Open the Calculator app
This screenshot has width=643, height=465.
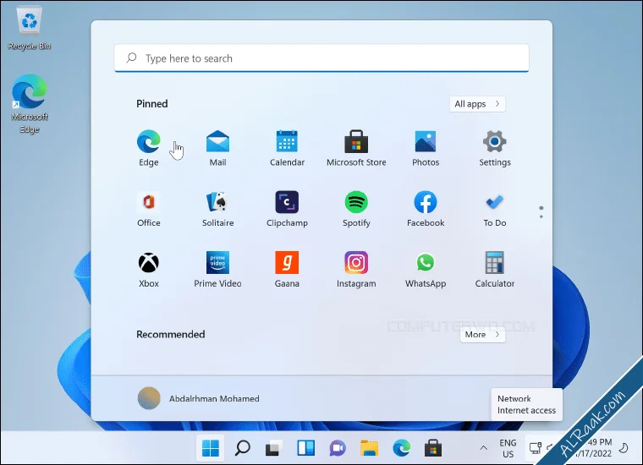coord(495,269)
